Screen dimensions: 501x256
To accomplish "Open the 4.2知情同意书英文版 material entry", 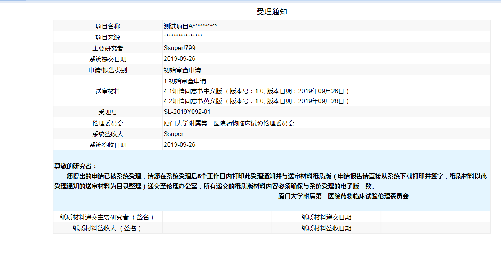I will 256,101.
